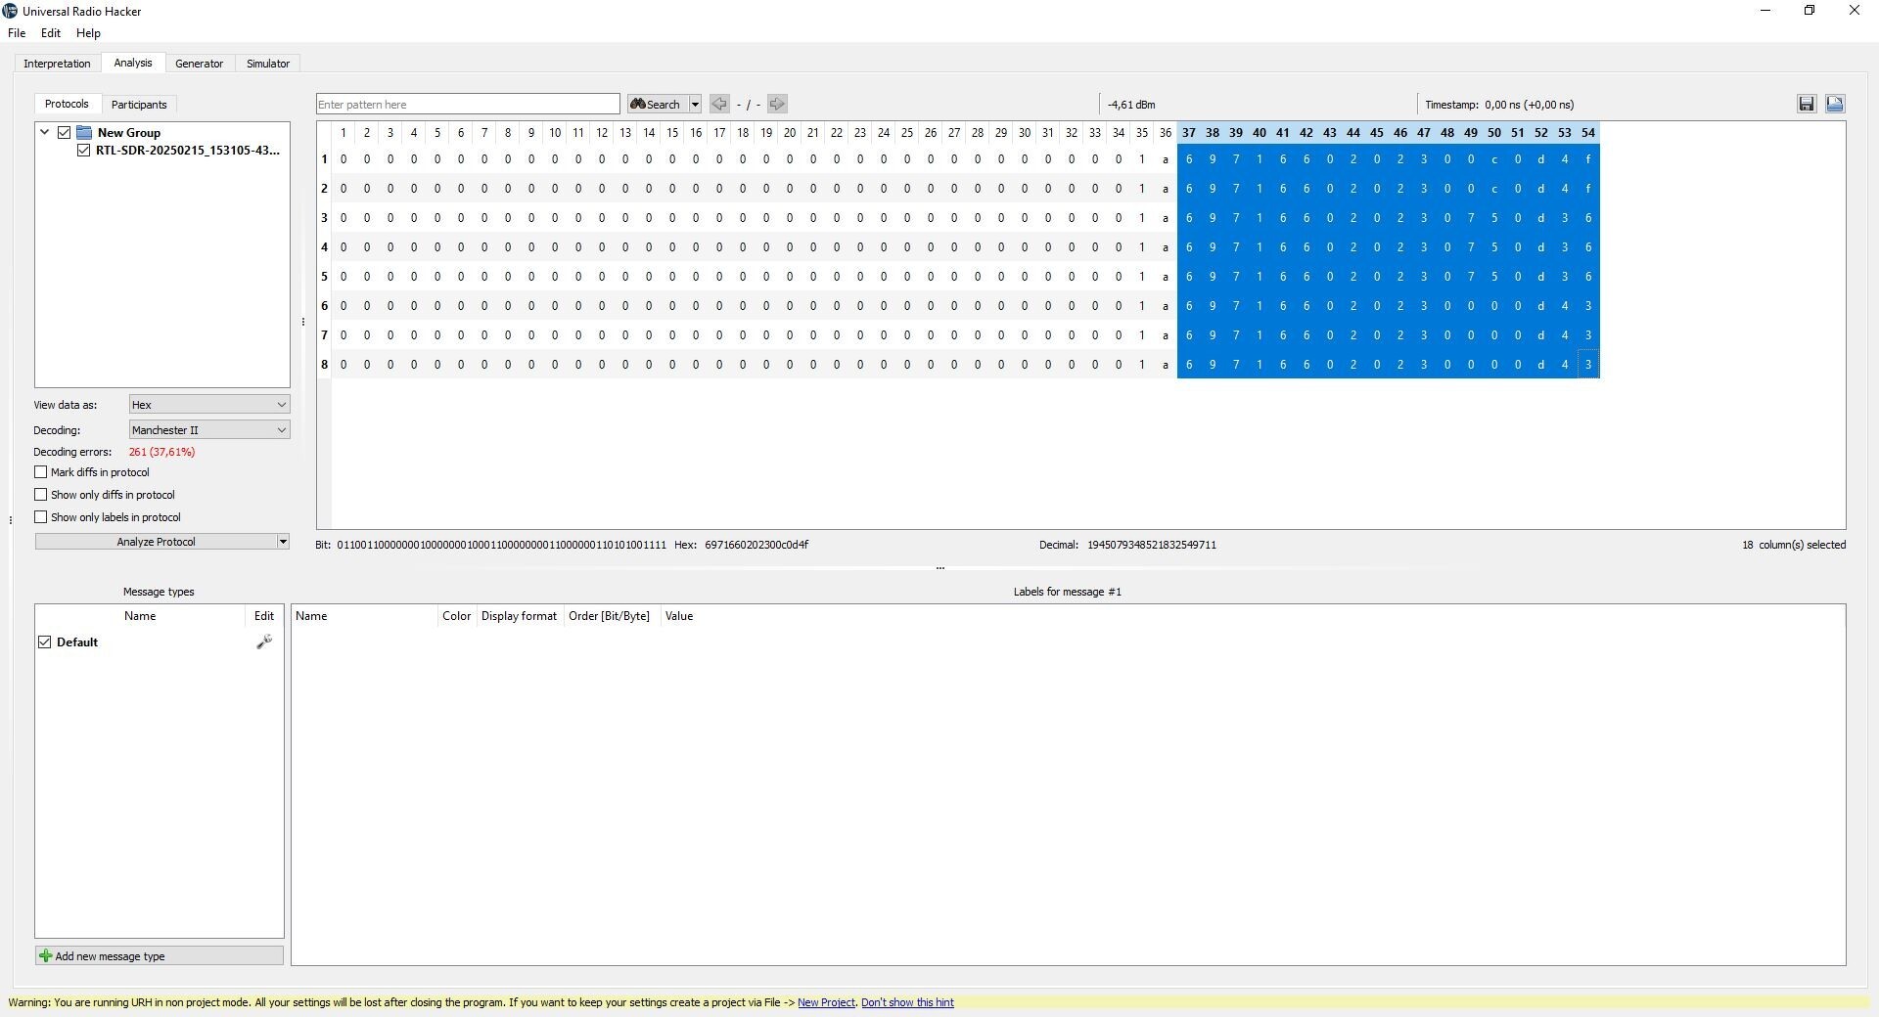Screen dimensions: 1879x1017
Task: Click column header 36
Action: click(x=1166, y=133)
